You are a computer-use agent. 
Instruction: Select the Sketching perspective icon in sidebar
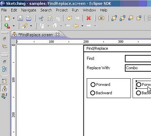(5, 89)
